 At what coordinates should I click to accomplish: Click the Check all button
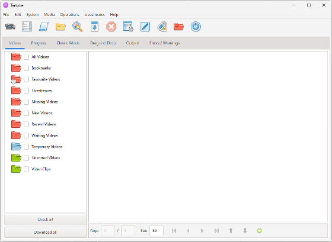pos(46,220)
